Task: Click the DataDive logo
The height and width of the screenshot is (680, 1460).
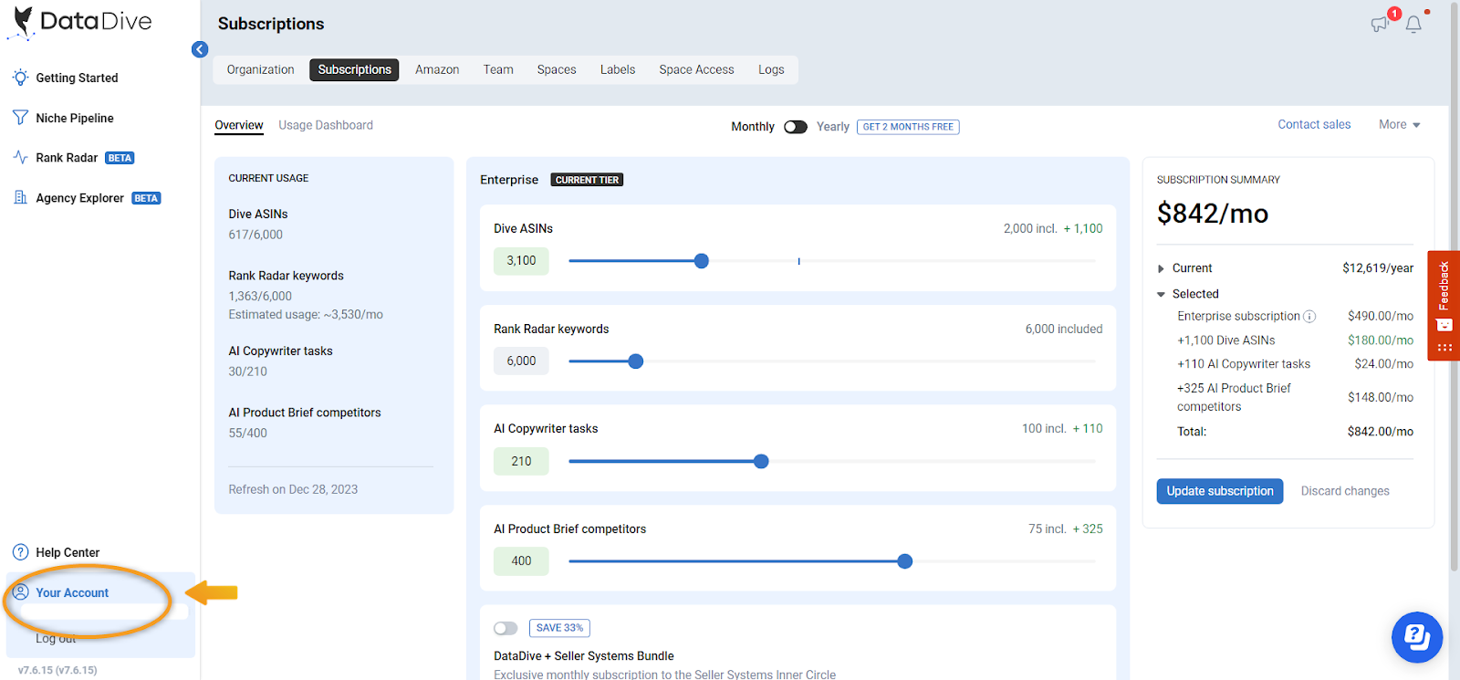Action: (x=80, y=22)
